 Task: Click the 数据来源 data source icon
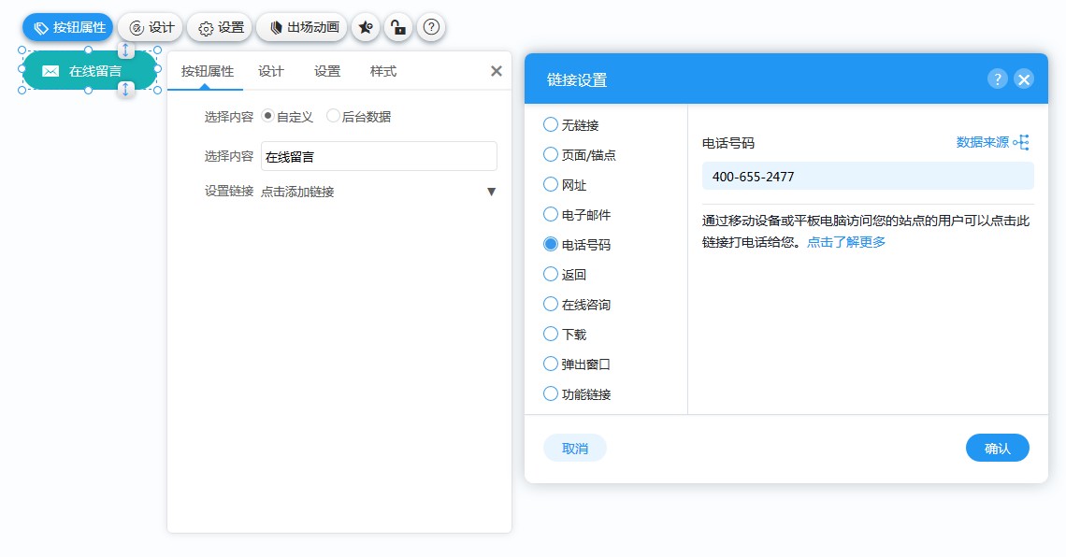[1021, 142]
